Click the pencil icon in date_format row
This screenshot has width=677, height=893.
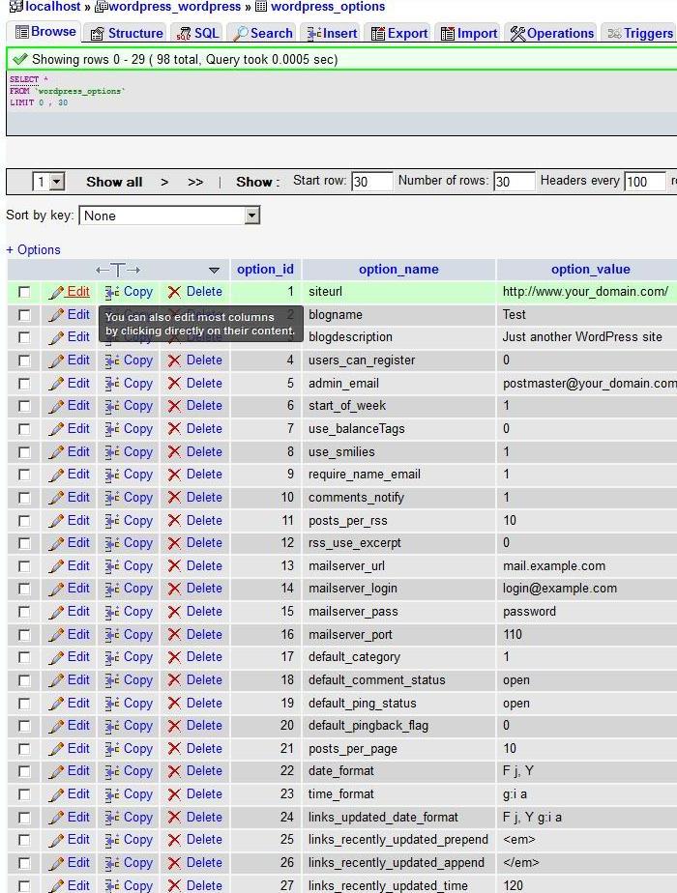(56, 771)
